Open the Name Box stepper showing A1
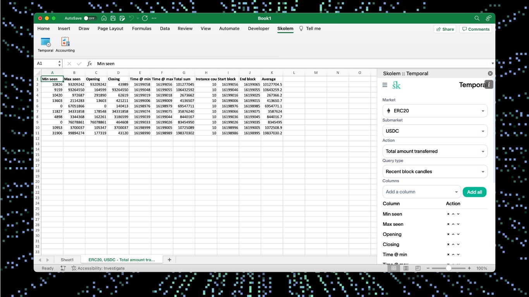This screenshot has width=529, height=297. tap(59, 63)
